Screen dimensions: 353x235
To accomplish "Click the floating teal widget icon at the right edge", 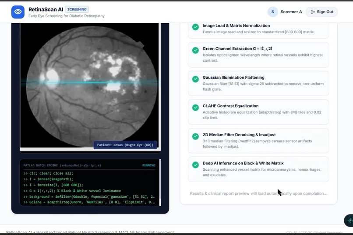I will pos(349,221).
